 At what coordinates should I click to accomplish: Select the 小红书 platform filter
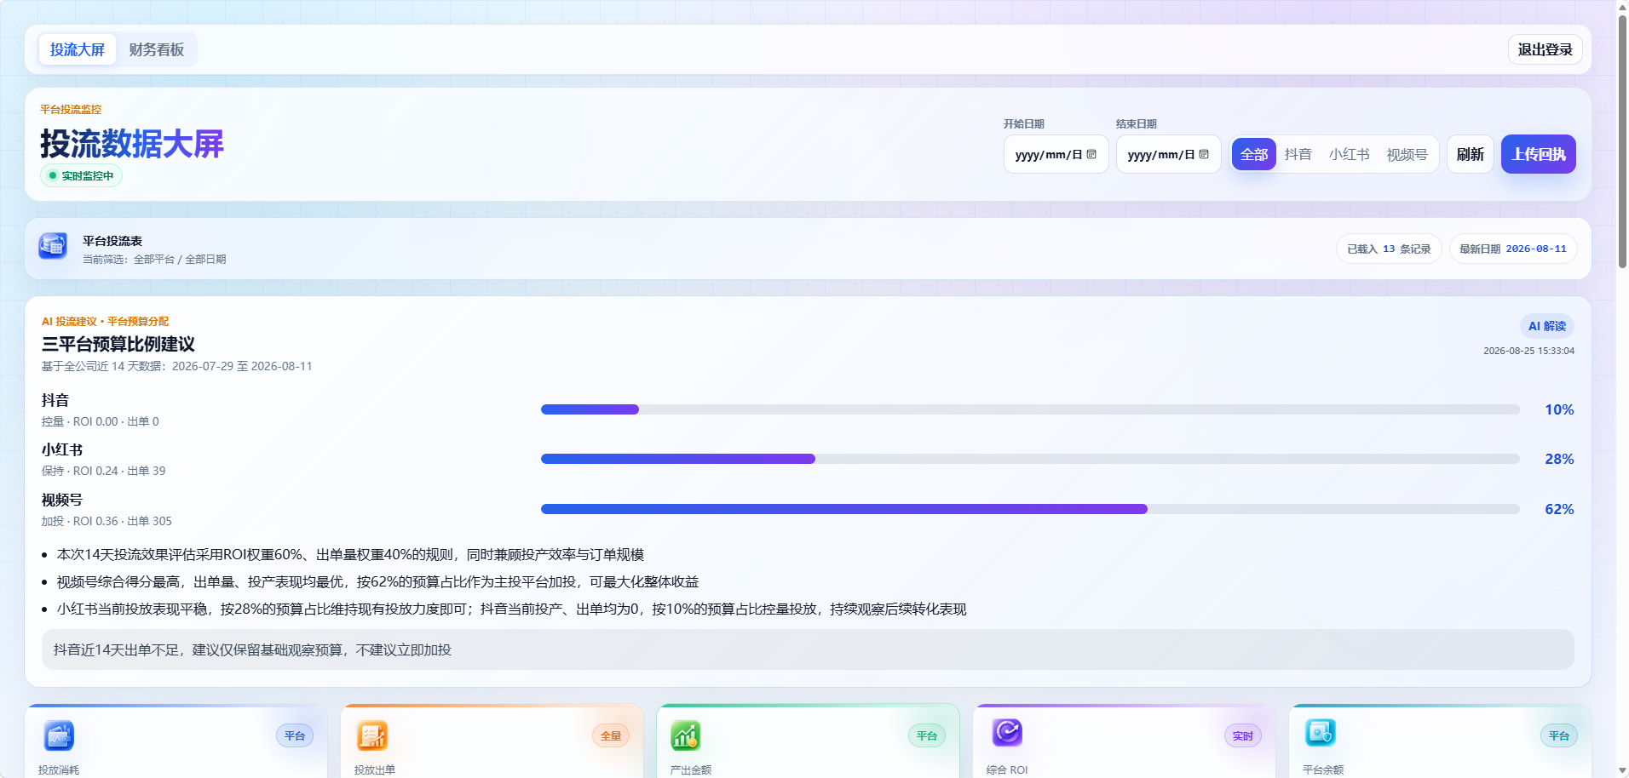1350,154
